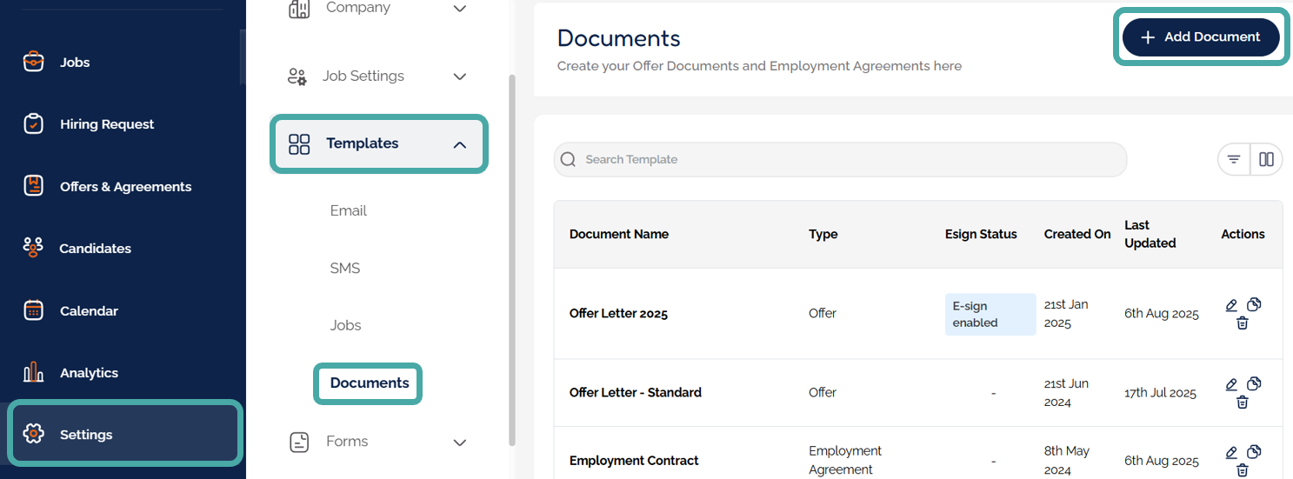The height and width of the screenshot is (479, 1293).
Task: Open the column view toggle icon
Action: point(1266,159)
